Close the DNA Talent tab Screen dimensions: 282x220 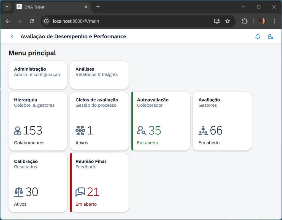(x=86, y=7)
